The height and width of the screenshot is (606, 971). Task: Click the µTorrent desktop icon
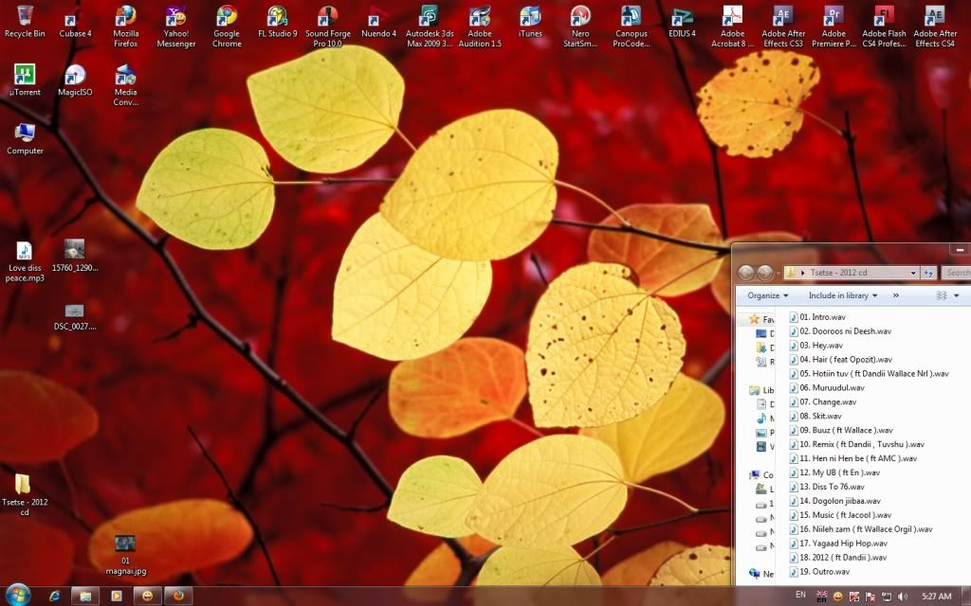point(25,76)
